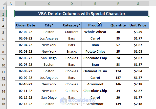Click the title cell about VBA Delete Columns
The width and height of the screenshot is (156, 109).
pos(82,14)
